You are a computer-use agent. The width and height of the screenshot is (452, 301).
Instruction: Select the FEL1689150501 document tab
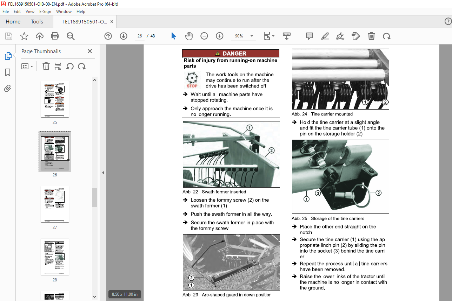[x=85, y=22]
